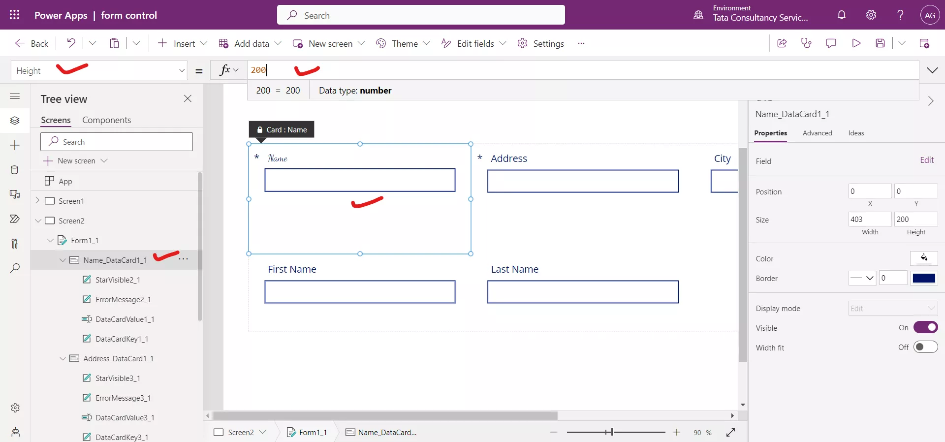Open the Theme menu
945x442 pixels.
click(403, 43)
